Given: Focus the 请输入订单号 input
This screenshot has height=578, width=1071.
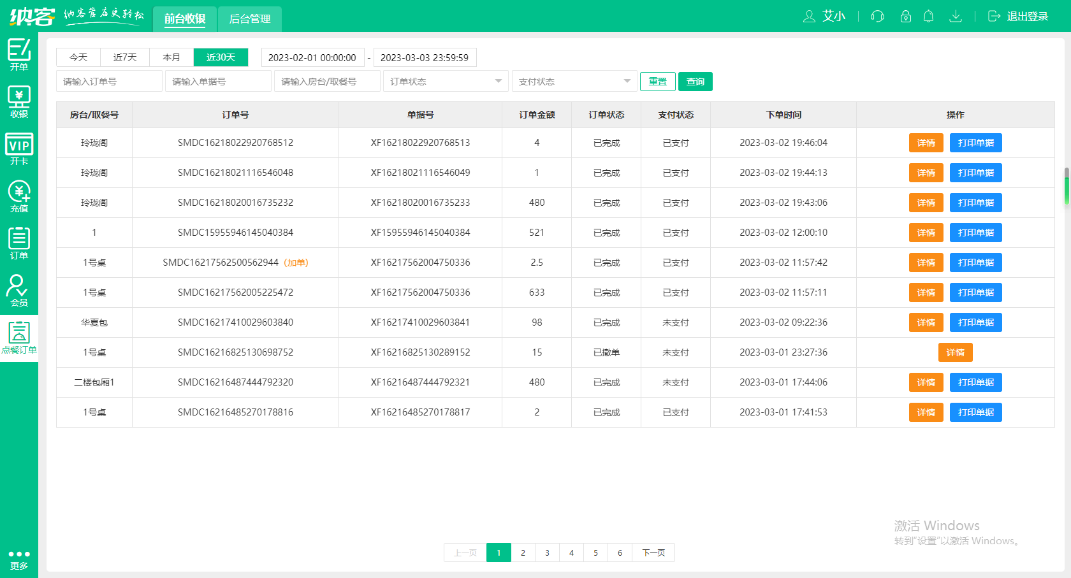Looking at the screenshot, I should (109, 82).
